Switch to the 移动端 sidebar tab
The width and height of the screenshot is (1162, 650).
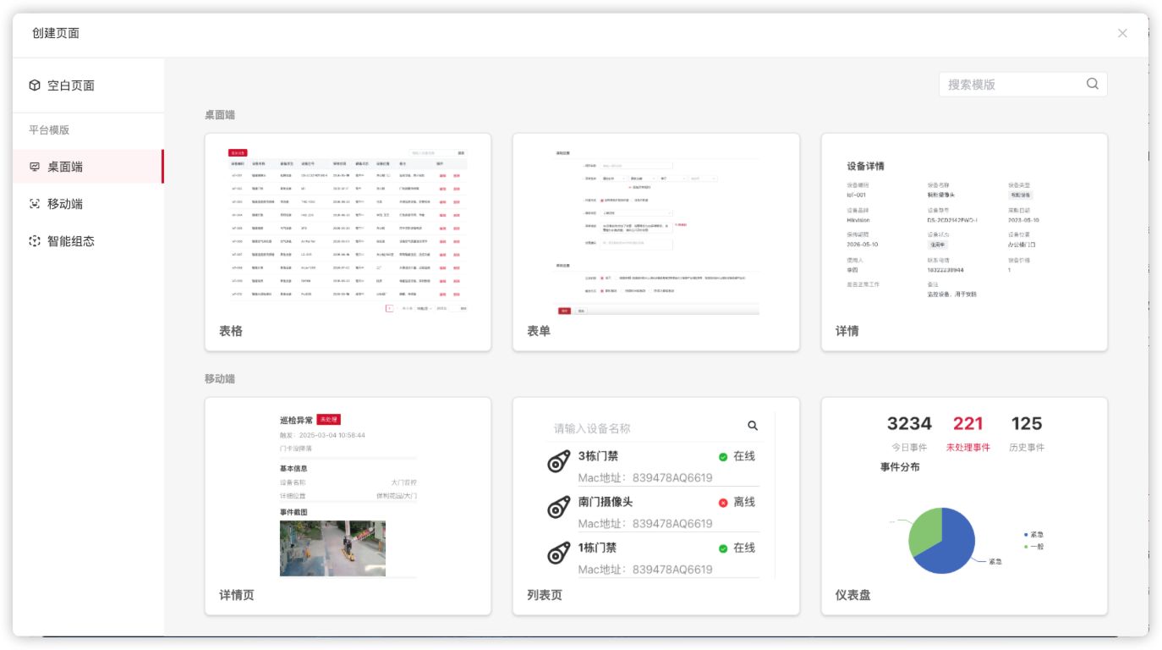tap(65, 204)
